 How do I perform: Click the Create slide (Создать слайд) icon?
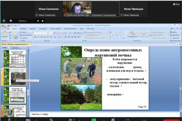pyautogui.click(x=16, y=33)
